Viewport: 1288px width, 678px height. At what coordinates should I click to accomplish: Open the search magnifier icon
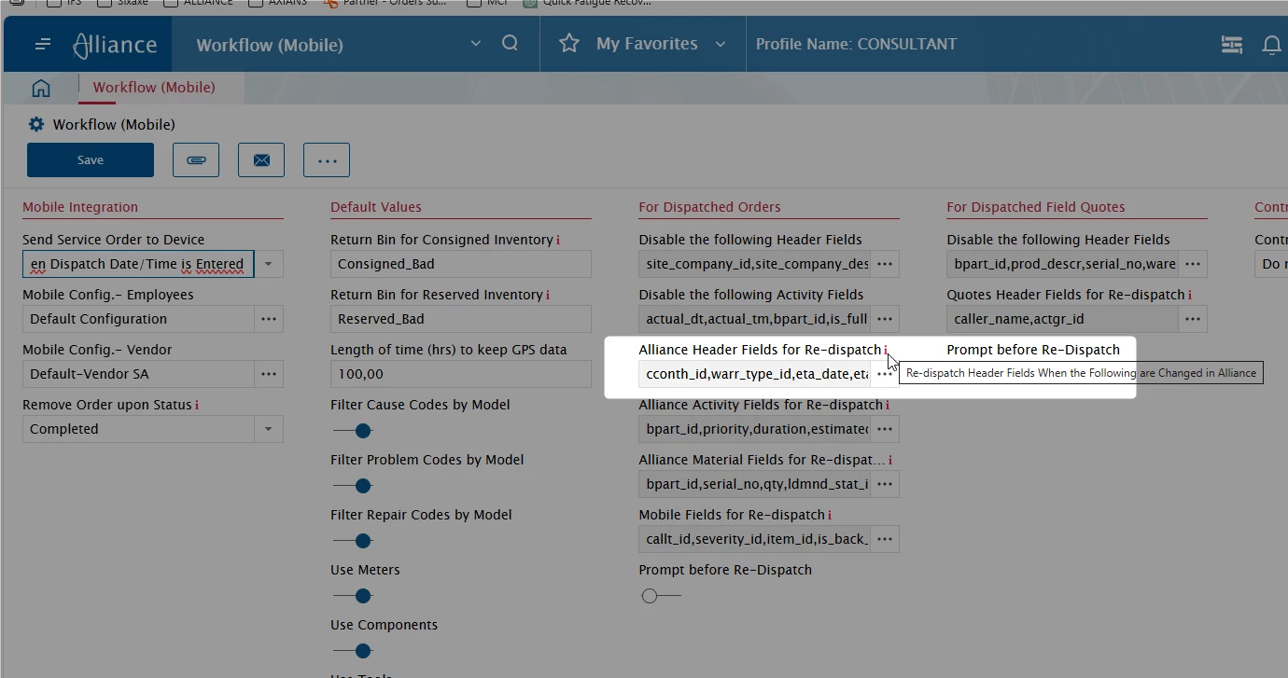click(510, 44)
